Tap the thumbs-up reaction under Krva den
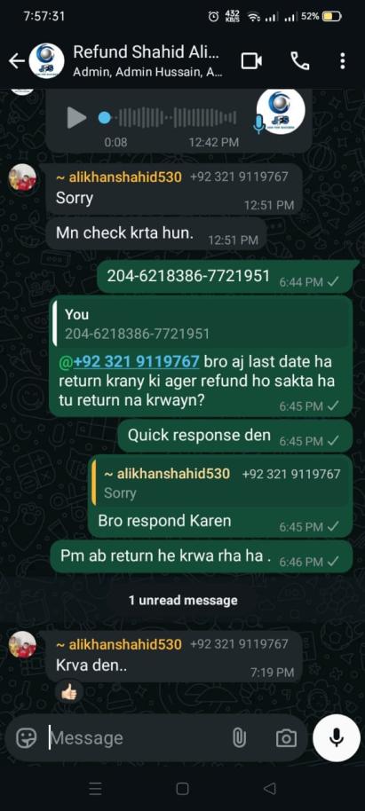The image size is (365, 811). 69,691
